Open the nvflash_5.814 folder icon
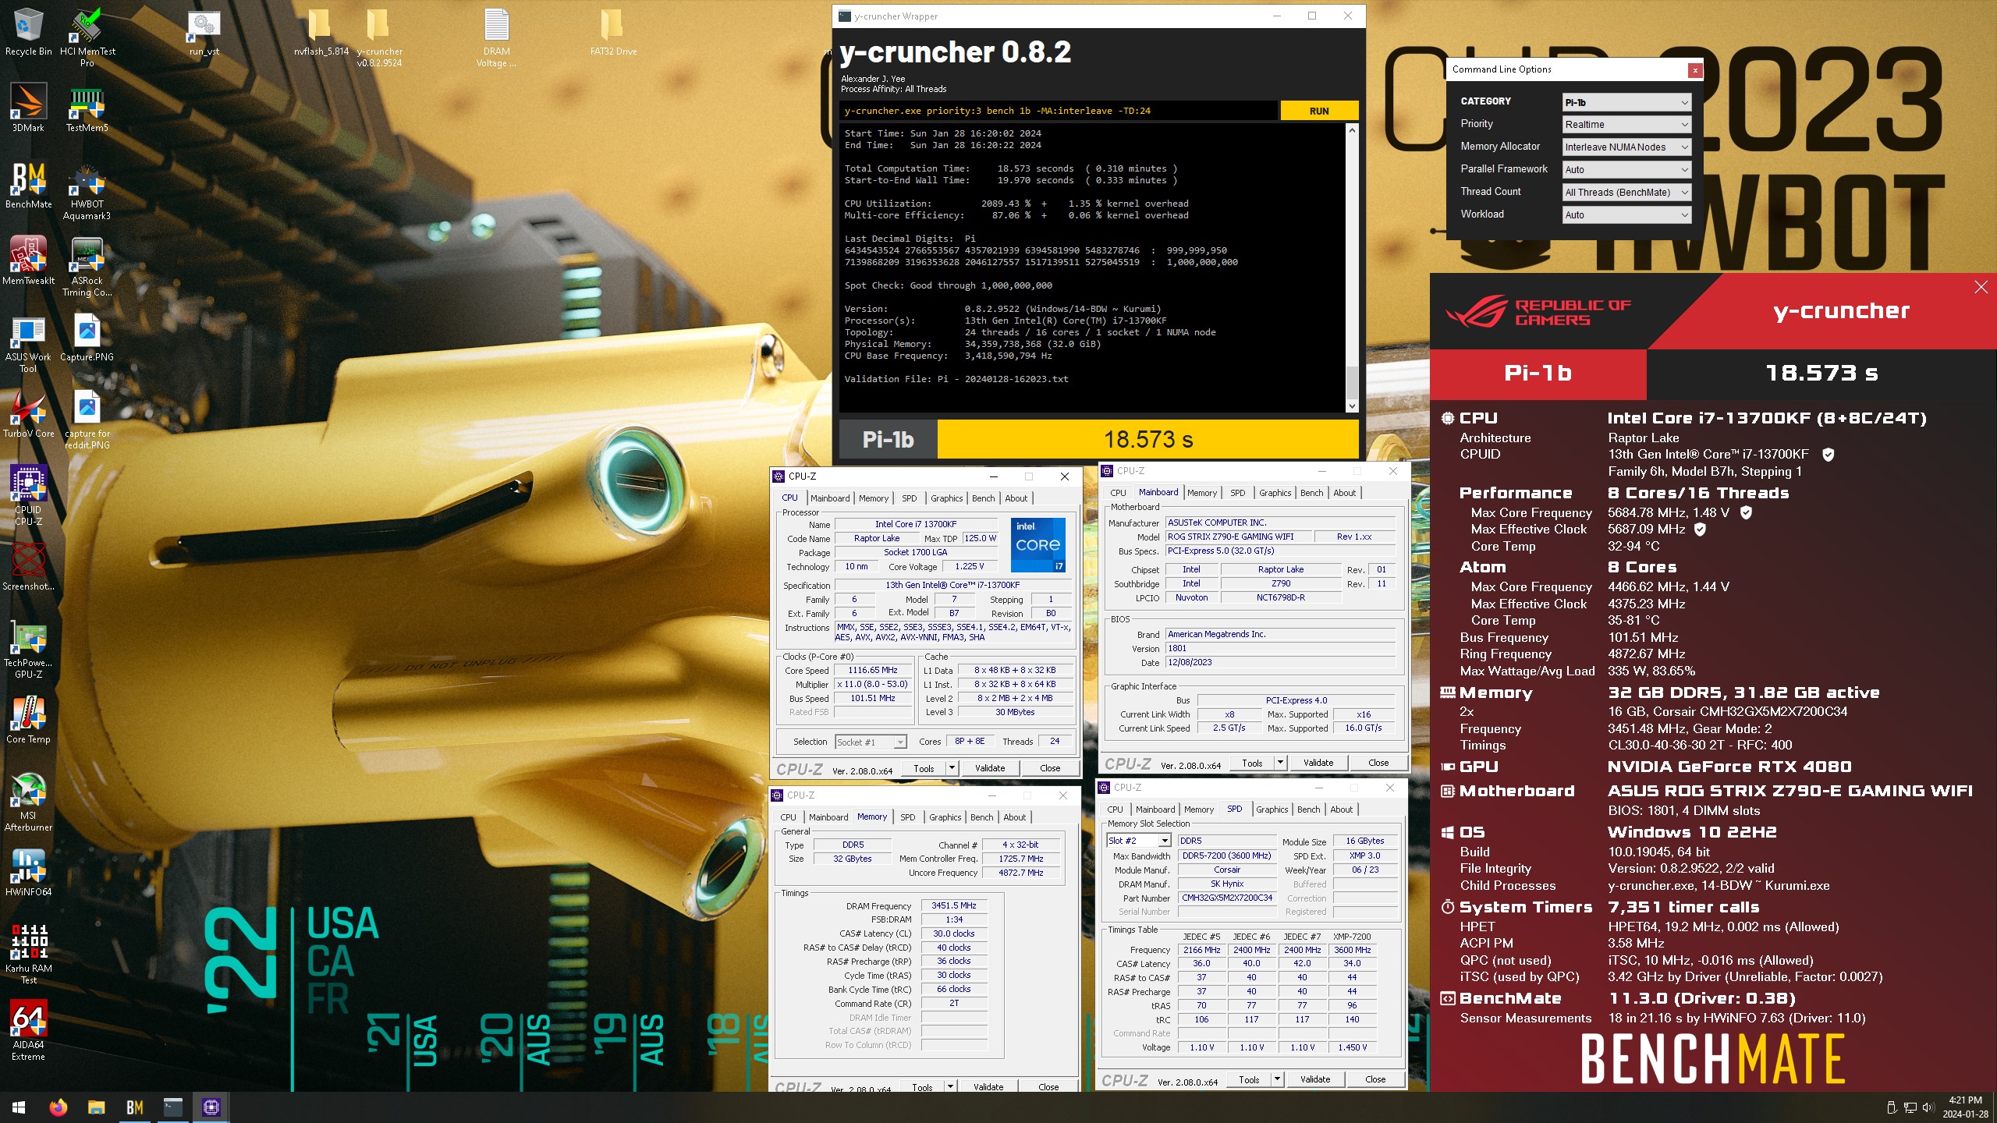 click(x=321, y=33)
